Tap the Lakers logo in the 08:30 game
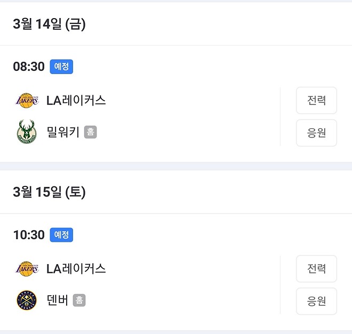 point(27,101)
